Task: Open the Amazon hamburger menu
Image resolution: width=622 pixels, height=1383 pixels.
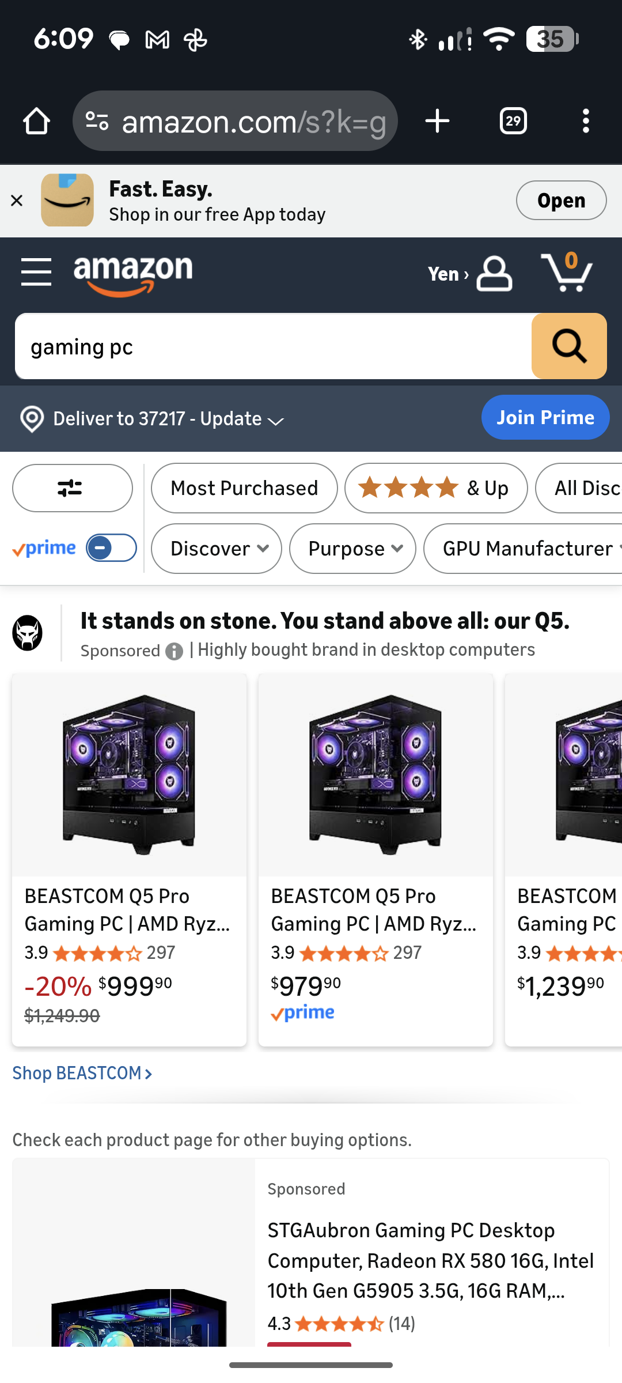Action: (36, 272)
